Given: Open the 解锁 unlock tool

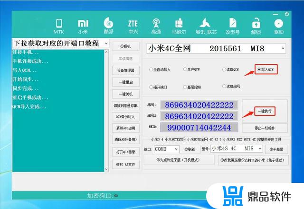Looking at the screenshot, I should click(x=256, y=26).
